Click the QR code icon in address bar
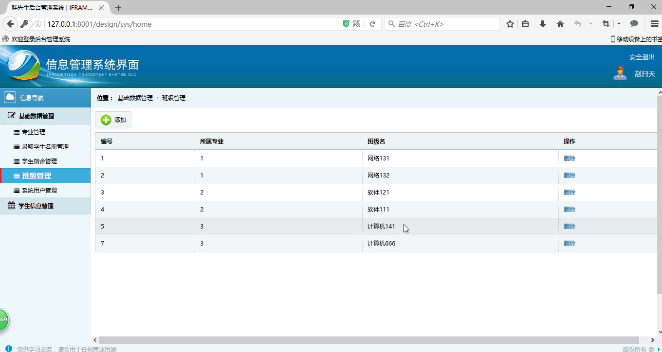 pyautogui.click(x=357, y=24)
